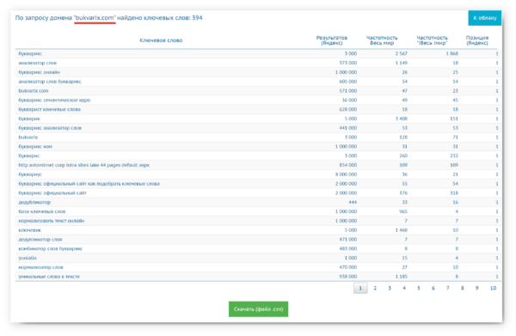Viewport: 516px width, 336px height.
Task: Click the keyword 'дедупликатор слов'
Action: (40, 240)
